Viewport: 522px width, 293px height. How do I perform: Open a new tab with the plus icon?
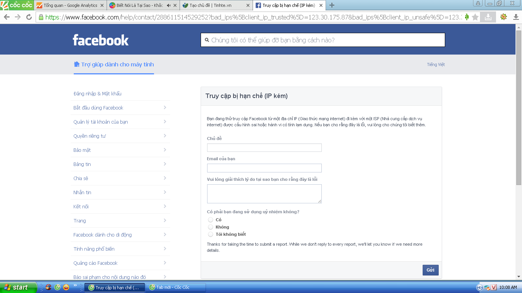click(x=332, y=5)
